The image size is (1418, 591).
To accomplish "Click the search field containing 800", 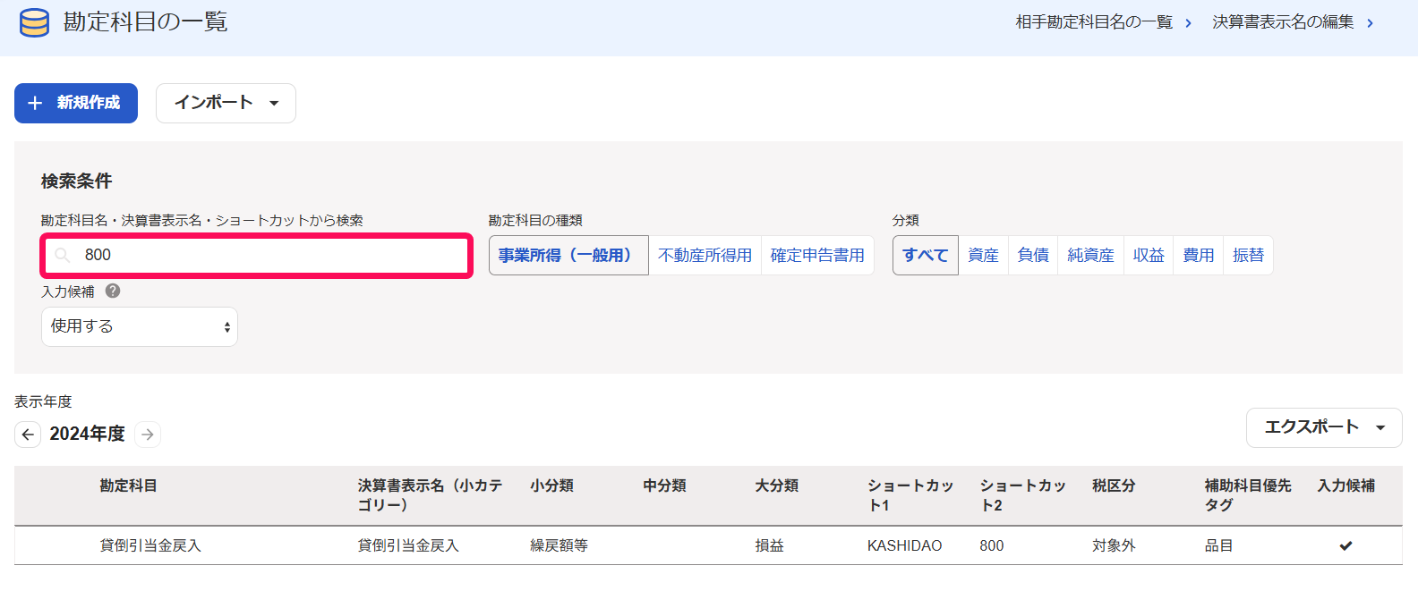I will pyautogui.click(x=257, y=256).
